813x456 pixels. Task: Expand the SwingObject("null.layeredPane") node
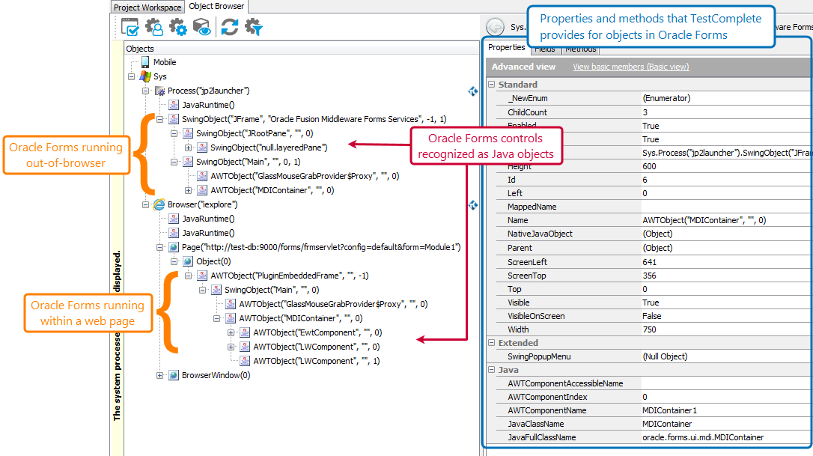(189, 148)
